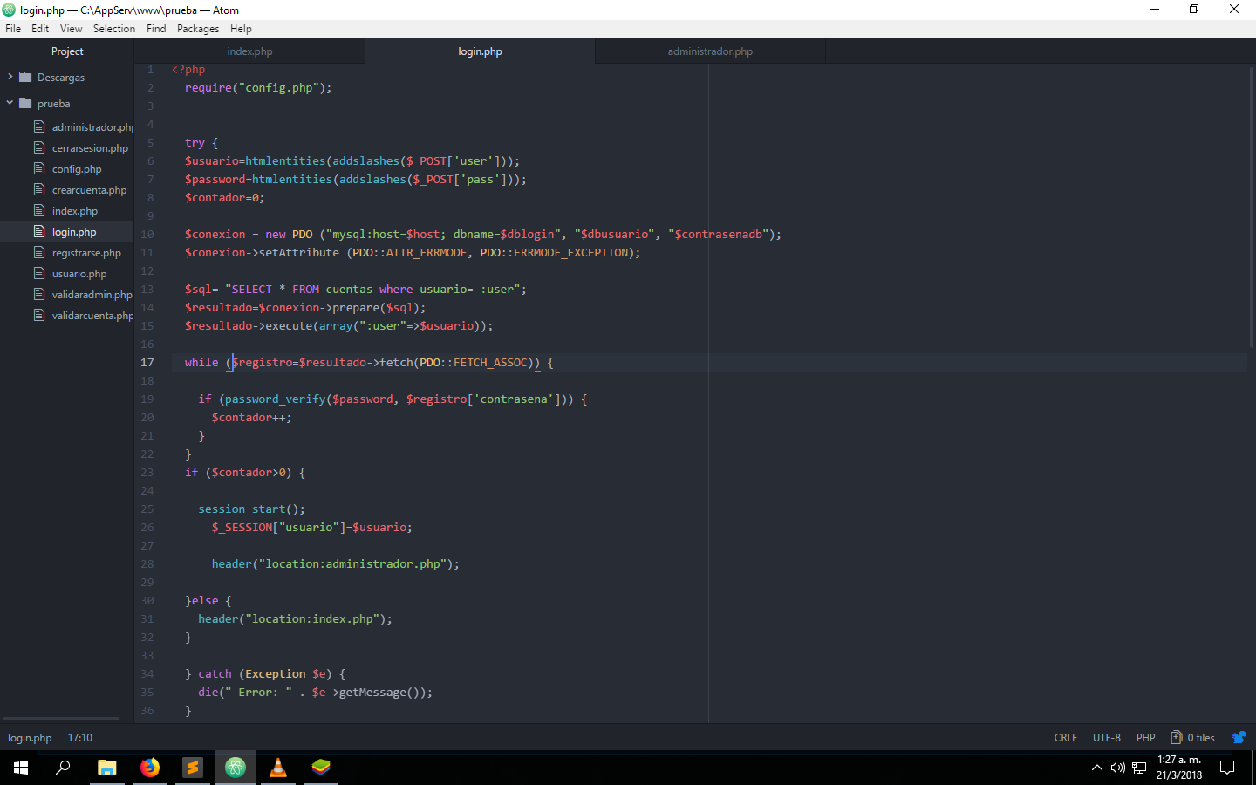Click the catch keyword on line 34
Image resolution: width=1256 pixels, height=785 pixels.
pyautogui.click(x=215, y=674)
